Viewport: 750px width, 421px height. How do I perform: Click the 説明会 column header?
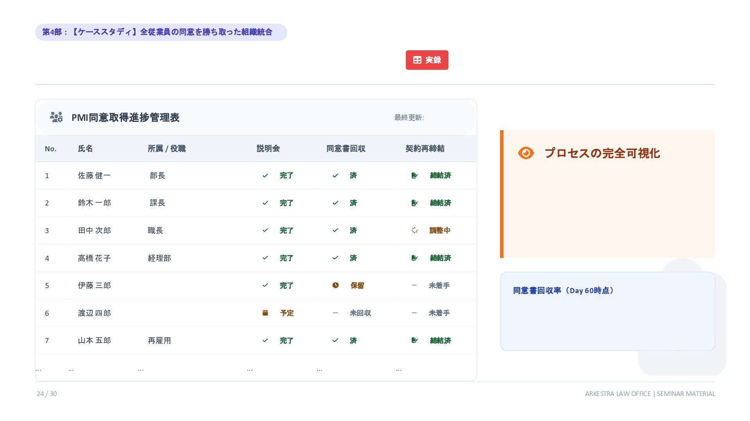(x=268, y=149)
